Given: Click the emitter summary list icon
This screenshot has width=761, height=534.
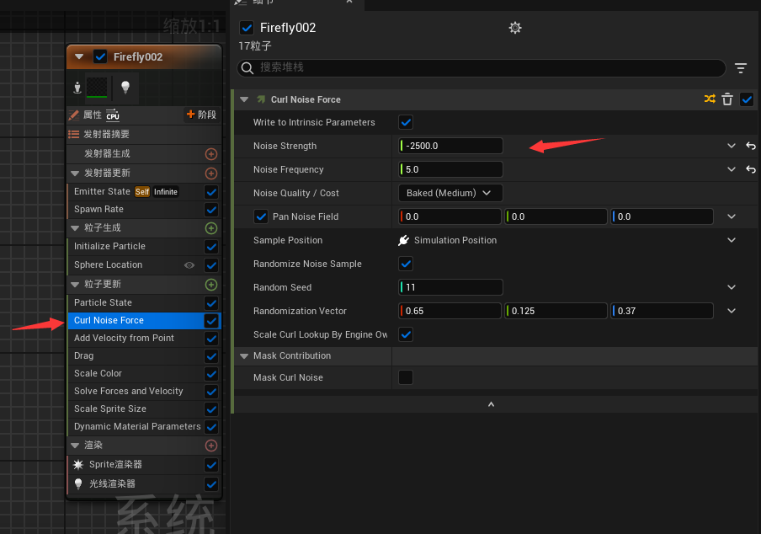Looking at the screenshot, I should [x=74, y=135].
